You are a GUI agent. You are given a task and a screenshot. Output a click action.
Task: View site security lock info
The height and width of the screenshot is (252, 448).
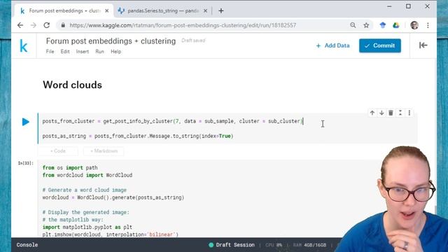pyautogui.click(x=63, y=25)
